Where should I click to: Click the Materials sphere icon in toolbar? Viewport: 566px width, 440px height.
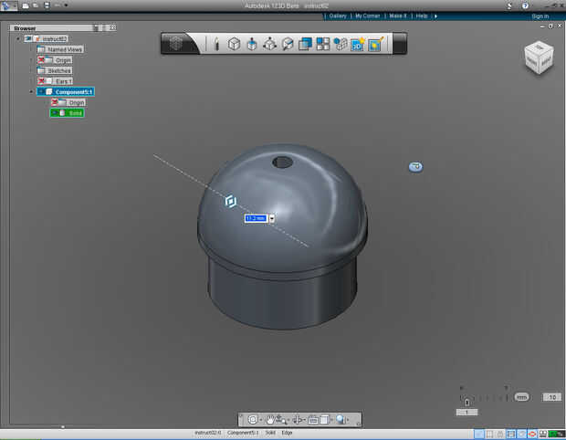341,43
